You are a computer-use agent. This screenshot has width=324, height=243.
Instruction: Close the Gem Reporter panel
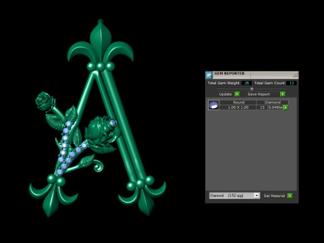click(x=295, y=75)
